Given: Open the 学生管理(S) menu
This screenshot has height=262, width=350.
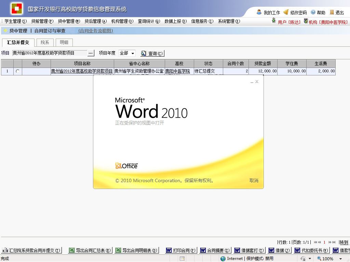Looking at the screenshot, I should pos(16,21).
